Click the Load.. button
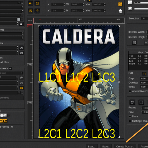The height and width of the screenshot is (148, 148). (x=92, y=146)
